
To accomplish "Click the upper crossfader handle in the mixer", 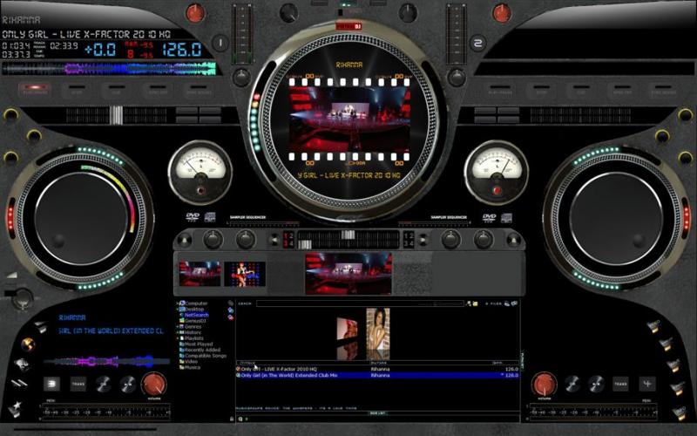I will pos(348,235).
